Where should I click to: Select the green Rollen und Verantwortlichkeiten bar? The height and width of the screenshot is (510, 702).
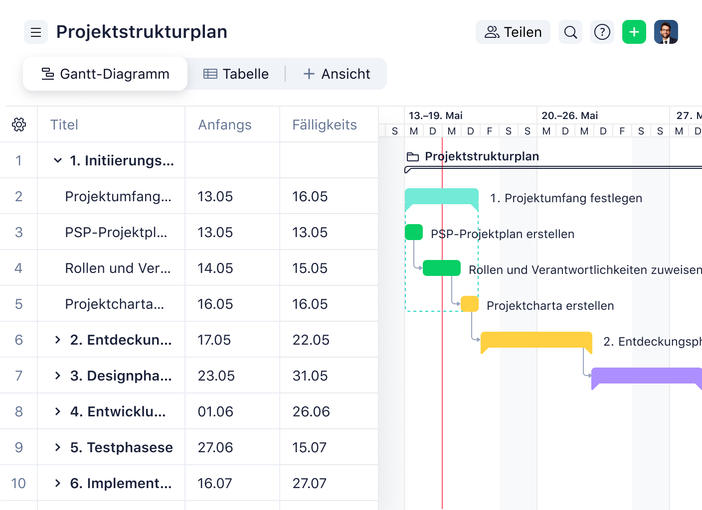pos(442,268)
